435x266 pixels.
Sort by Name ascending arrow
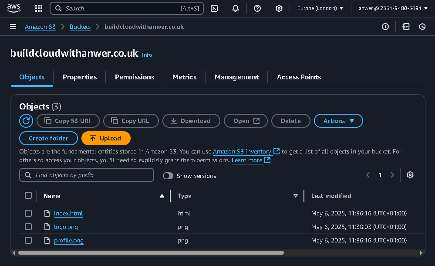[162, 196]
